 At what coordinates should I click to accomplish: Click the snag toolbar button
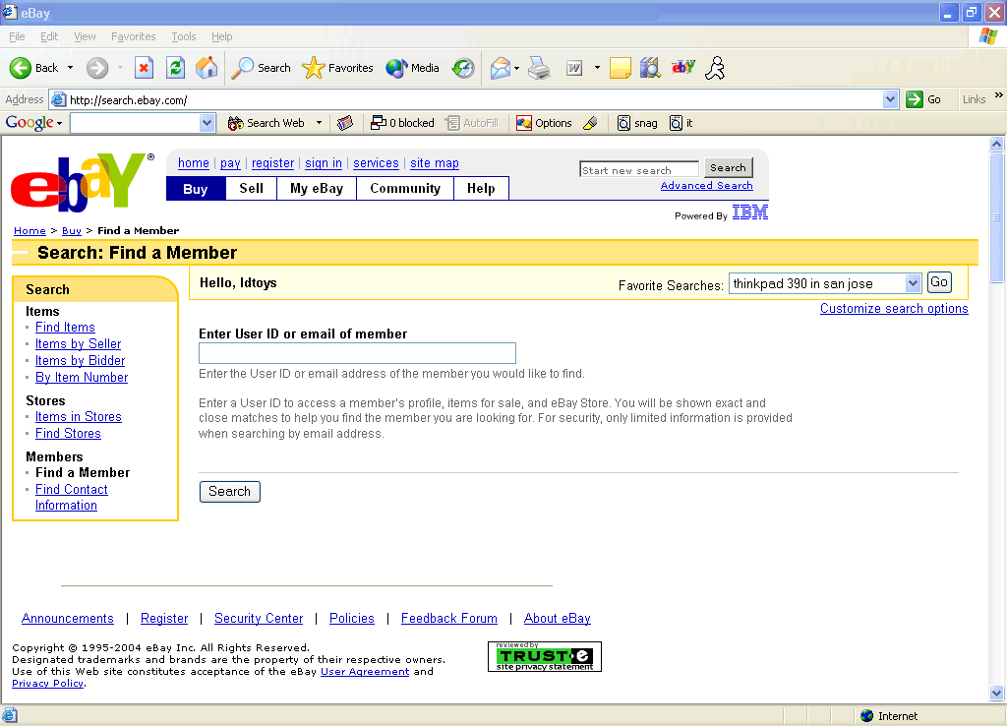coord(637,123)
